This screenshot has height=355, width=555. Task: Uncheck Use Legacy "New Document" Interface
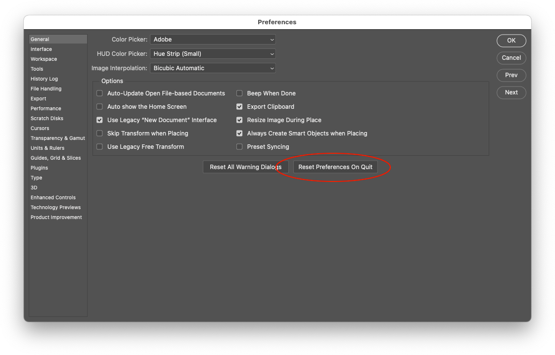tap(99, 120)
